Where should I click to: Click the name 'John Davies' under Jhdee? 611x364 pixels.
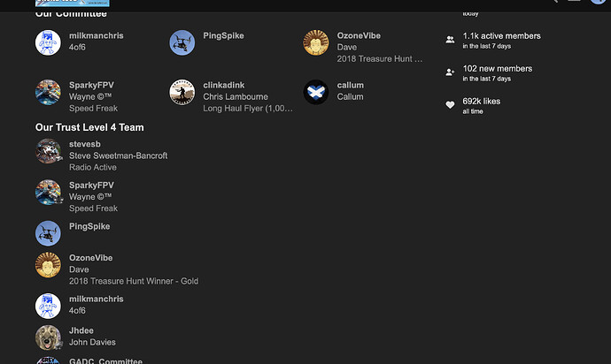(92, 342)
